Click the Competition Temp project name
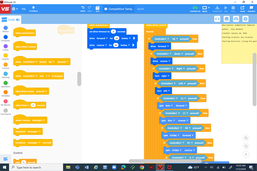This screenshot has width=257, height=171. 119,9
